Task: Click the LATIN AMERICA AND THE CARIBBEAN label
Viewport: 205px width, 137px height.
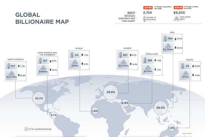Action: tap(47, 54)
